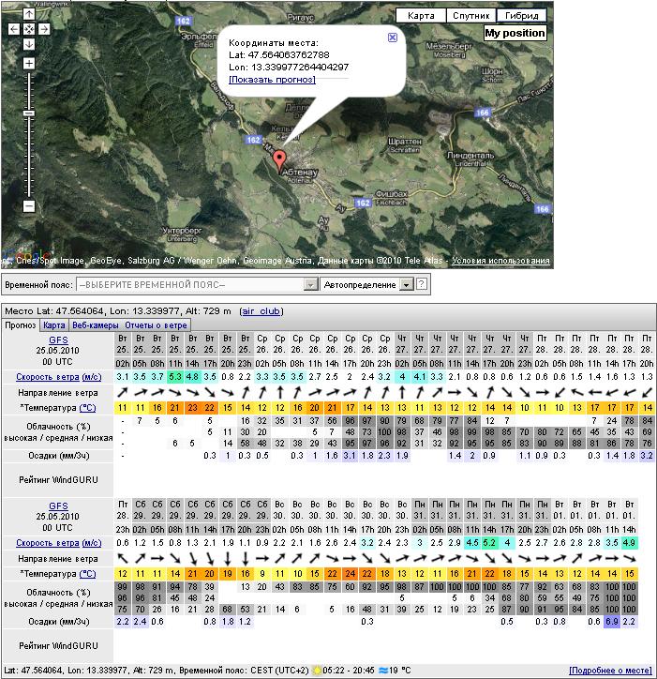The height and width of the screenshot is (679, 657).
Task: Click the center return-to-position map icon
Action: (29, 29)
